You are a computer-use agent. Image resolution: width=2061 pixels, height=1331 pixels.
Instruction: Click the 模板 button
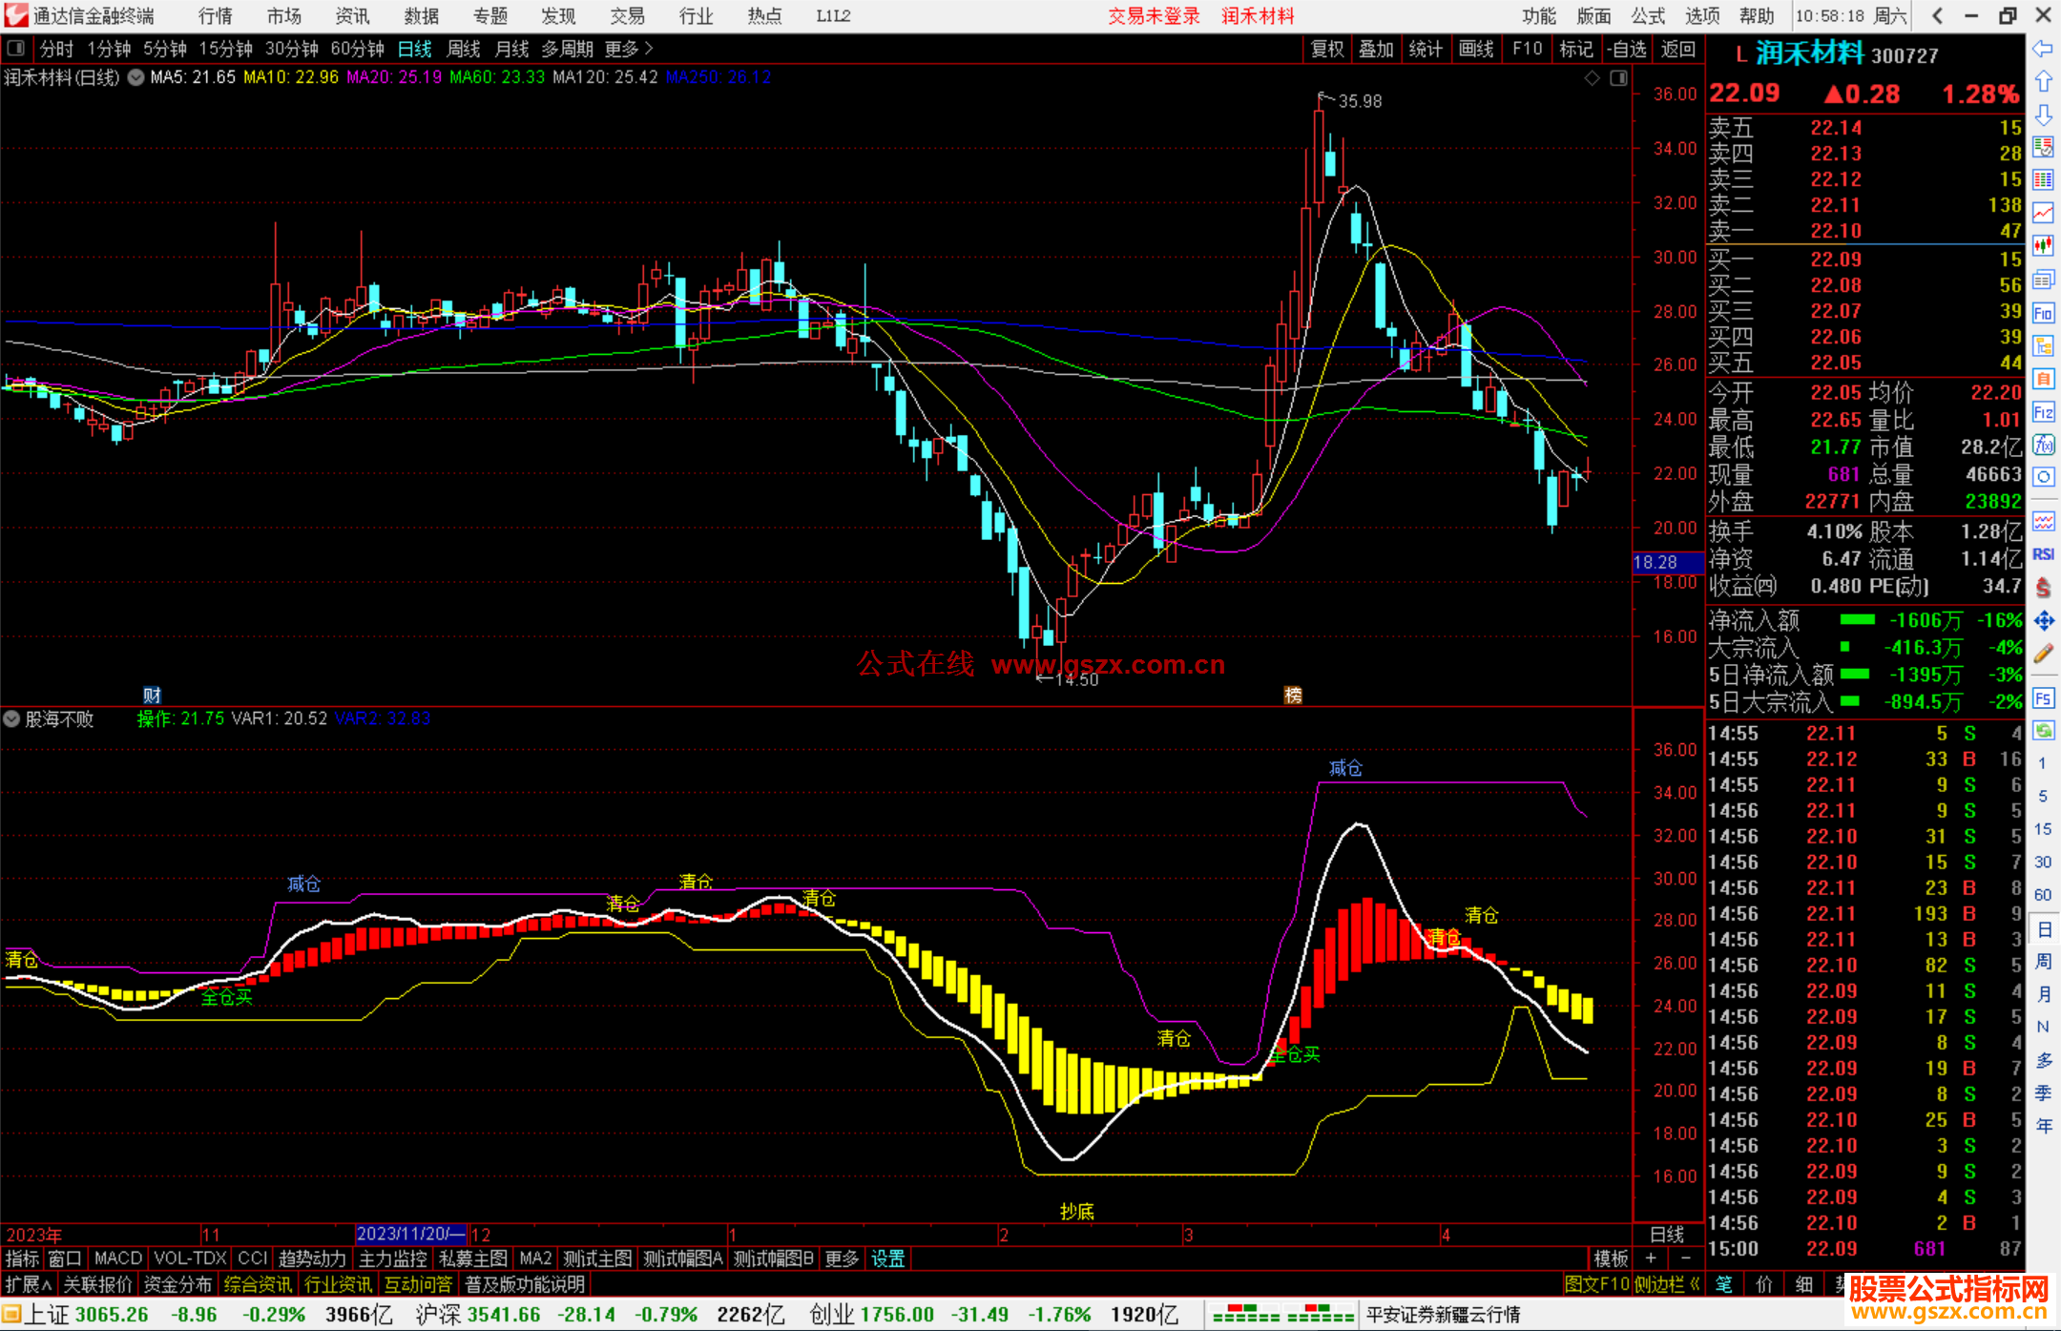1611,1258
